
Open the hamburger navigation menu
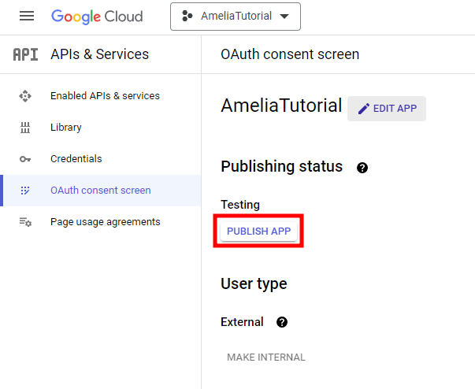pyautogui.click(x=27, y=16)
